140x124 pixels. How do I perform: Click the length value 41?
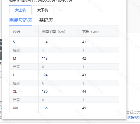[x=84, y=42]
